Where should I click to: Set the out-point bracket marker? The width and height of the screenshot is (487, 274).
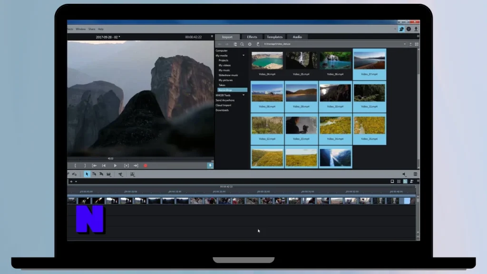point(85,166)
